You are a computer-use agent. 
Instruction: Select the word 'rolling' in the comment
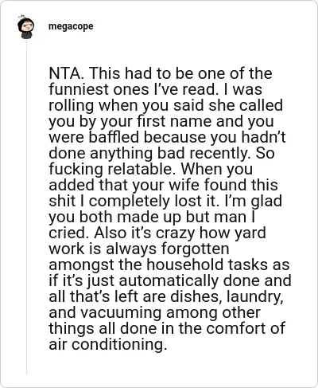tap(72, 105)
